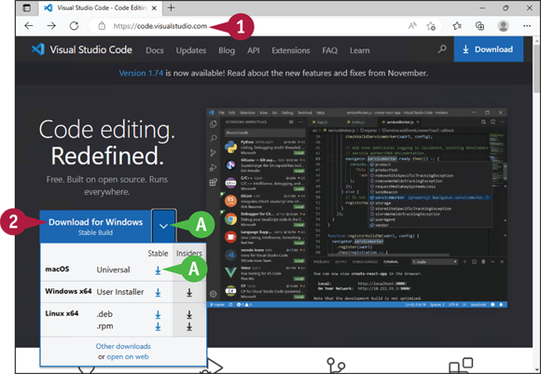Go back to the previous browser page
Image resolution: width=541 pixels, height=374 pixels.
pos(29,26)
